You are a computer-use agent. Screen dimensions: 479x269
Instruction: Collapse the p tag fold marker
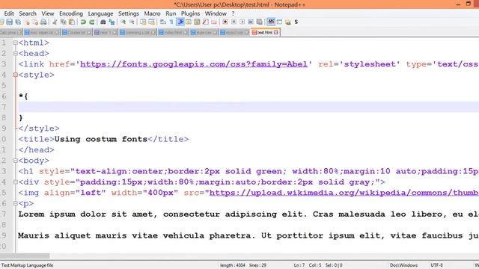[x=15, y=203]
